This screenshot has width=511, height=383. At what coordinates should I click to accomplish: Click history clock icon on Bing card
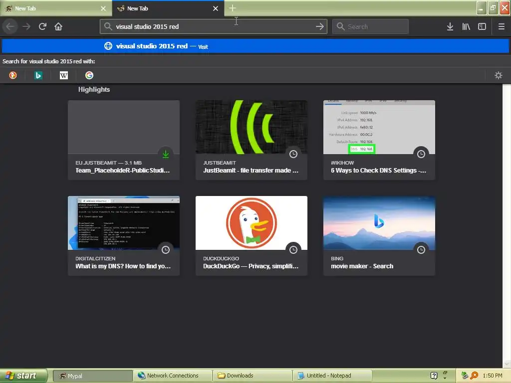pos(421,250)
